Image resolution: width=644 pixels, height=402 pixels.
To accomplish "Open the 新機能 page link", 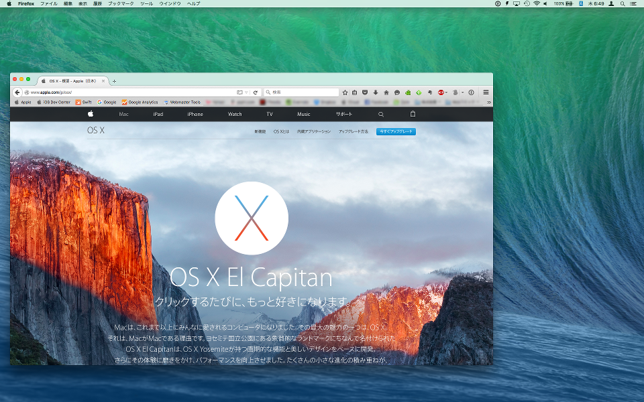I will 260,132.
